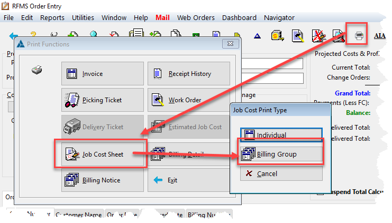
Task: Click the blue back arrow toolbar icon
Action: coord(14,36)
